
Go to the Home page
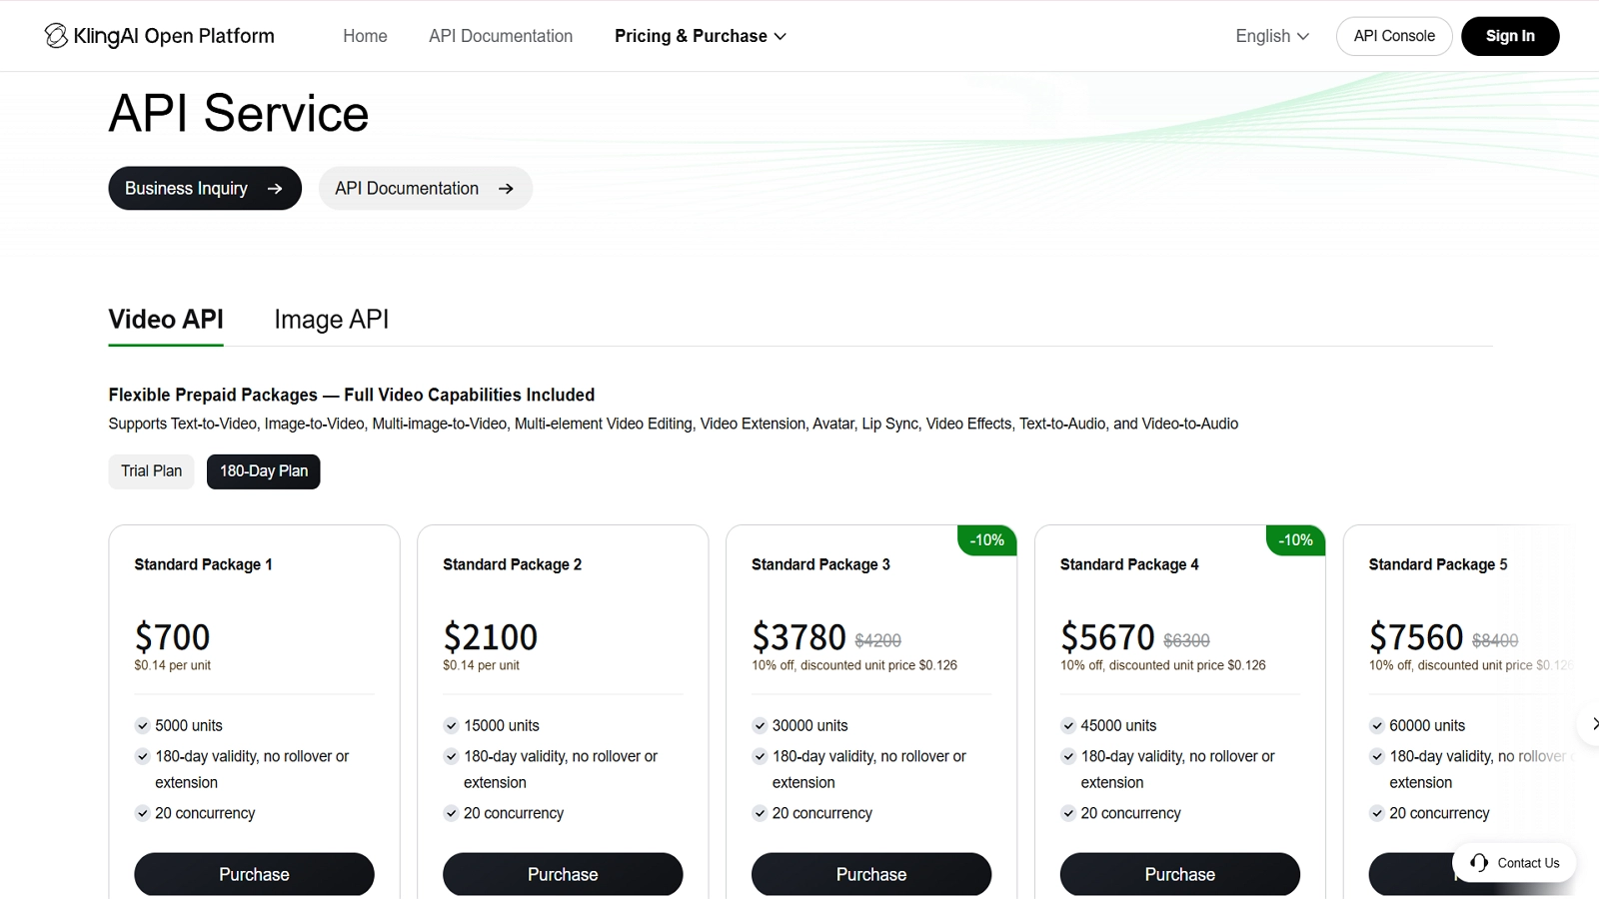coord(365,36)
